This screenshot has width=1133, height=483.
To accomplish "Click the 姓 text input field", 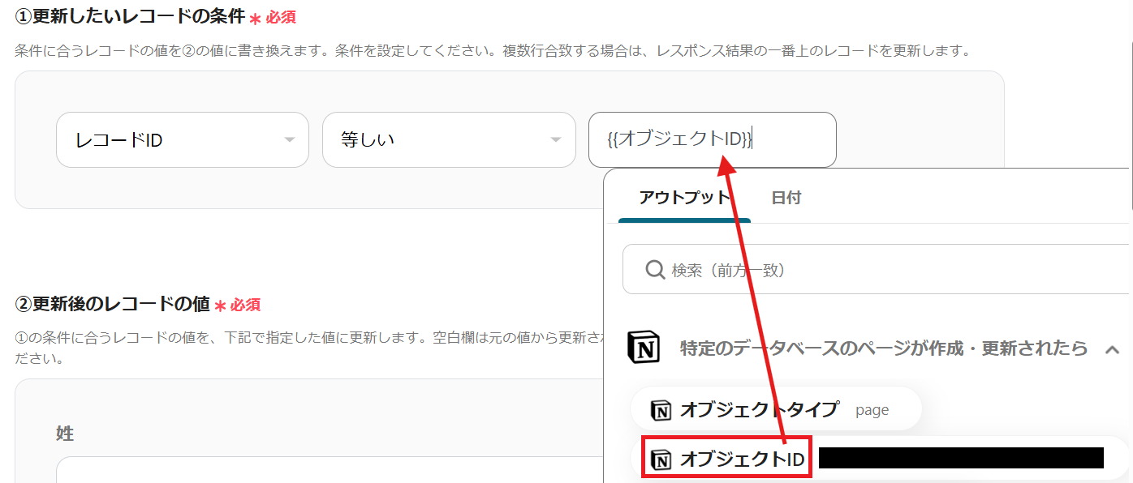I will click(x=330, y=470).
